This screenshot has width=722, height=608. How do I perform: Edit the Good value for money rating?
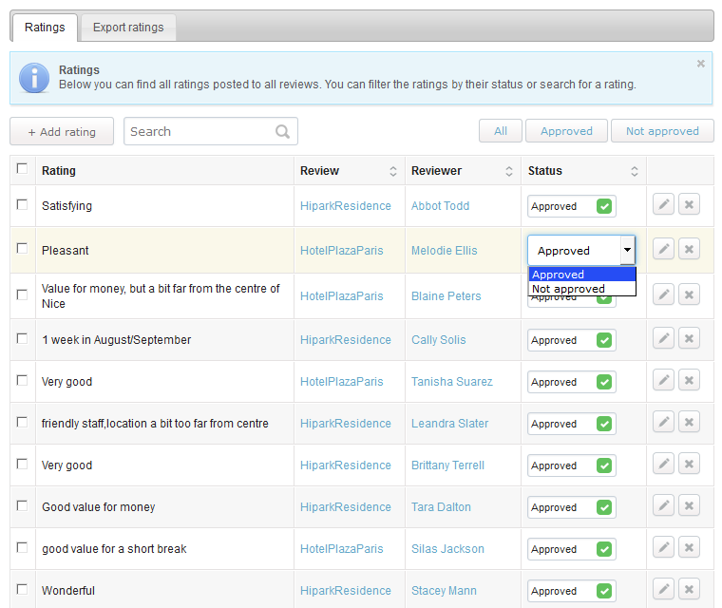point(663,505)
